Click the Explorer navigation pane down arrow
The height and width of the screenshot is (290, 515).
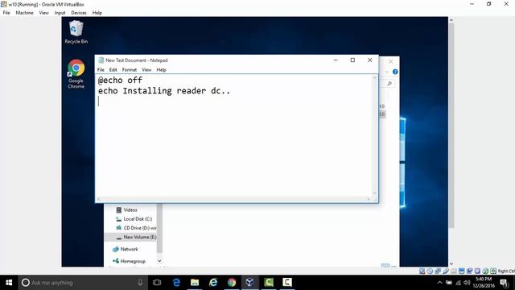click(x=159, y=261)
